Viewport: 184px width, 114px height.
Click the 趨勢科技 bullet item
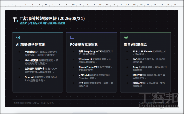coord(149,84)
